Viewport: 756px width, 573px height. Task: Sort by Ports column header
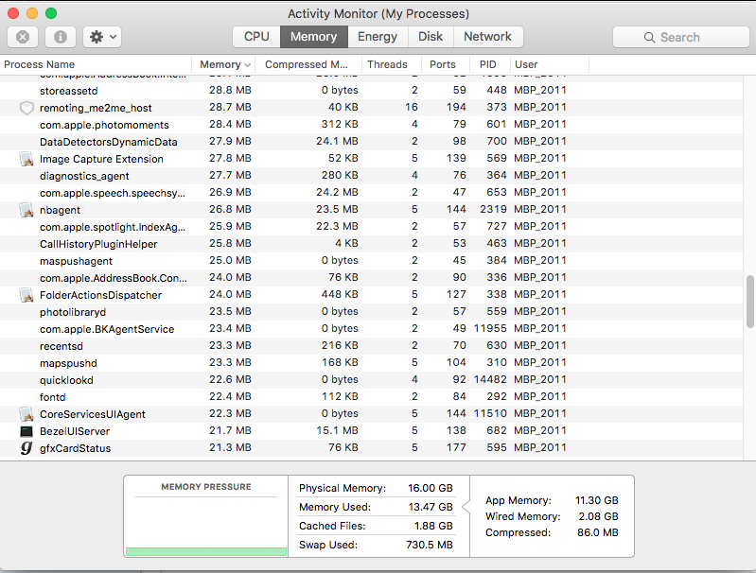click(446, 64)
